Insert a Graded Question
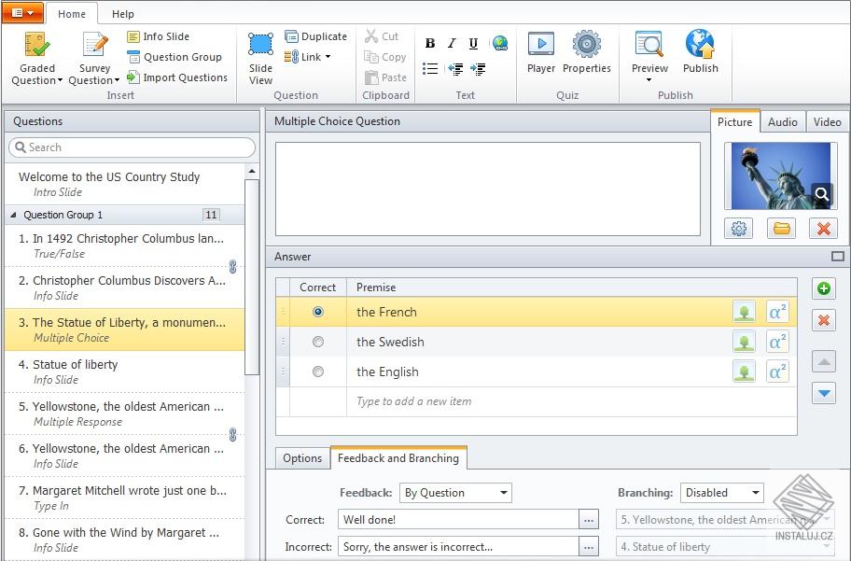 [x=35, y=56]
